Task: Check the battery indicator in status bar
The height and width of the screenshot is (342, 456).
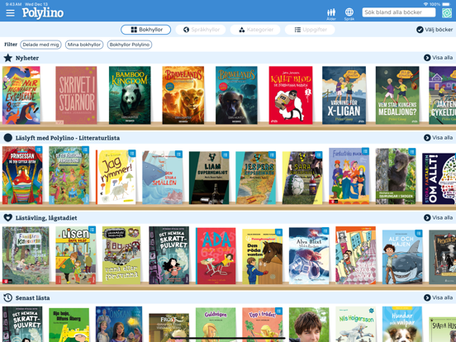Action: [446, 4]
